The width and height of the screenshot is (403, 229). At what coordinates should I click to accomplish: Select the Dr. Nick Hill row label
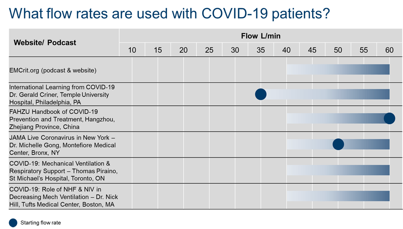[63, 196]
